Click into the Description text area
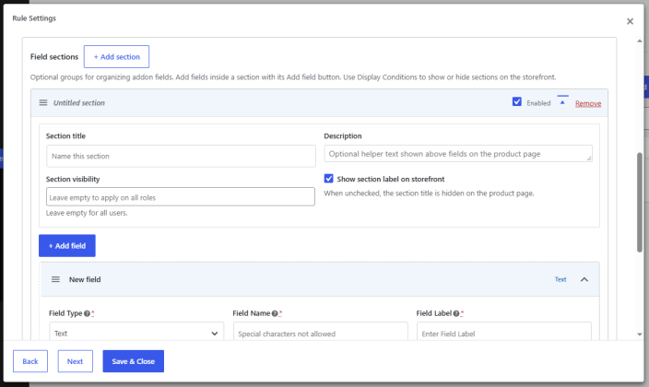The image size is (649, 387). point(458,154)
